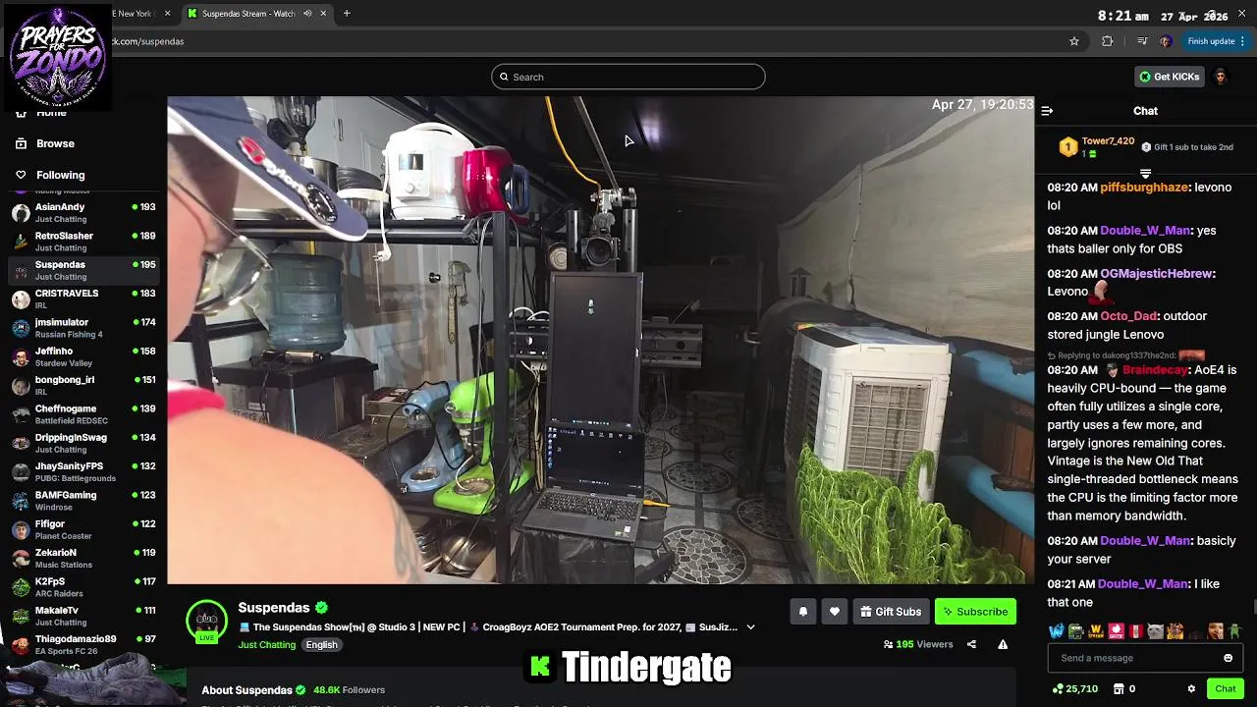
Task: Collapse the chat panel with arrow icon
Action: click(x=1047, y=111)
